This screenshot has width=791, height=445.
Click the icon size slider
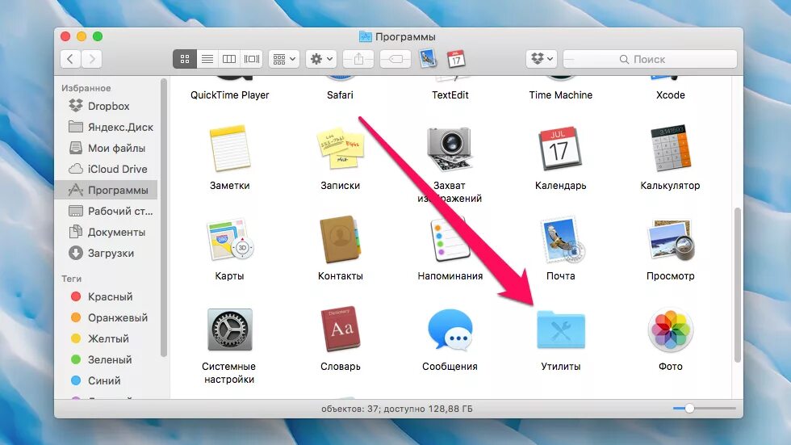click(704, 408)
